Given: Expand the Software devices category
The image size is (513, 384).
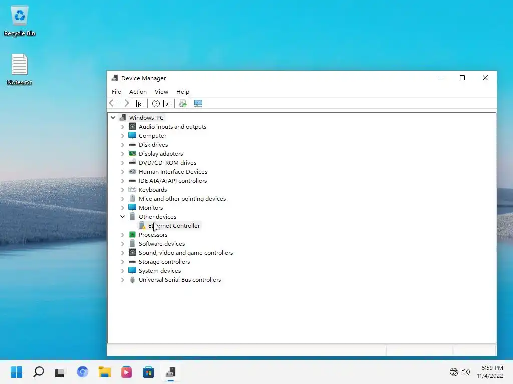Looking at the screenshot, I should 122,244.
